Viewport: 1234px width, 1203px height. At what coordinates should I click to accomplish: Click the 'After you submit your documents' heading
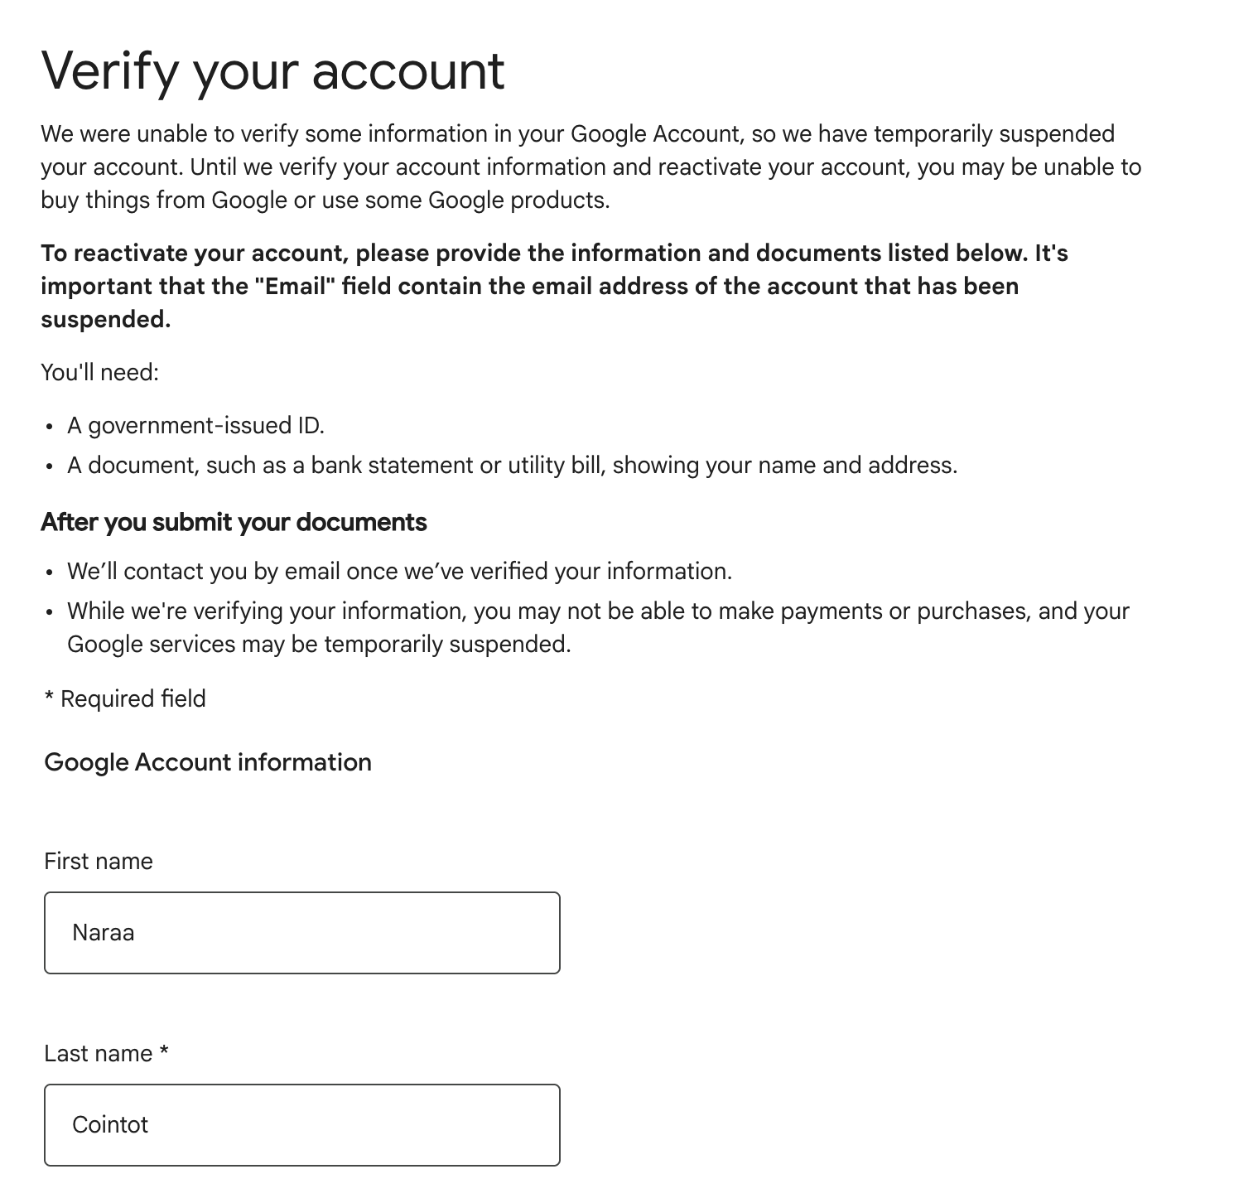(x=234, y=523)
